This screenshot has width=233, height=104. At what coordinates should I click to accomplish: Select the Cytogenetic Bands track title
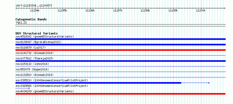pos(31,19)
